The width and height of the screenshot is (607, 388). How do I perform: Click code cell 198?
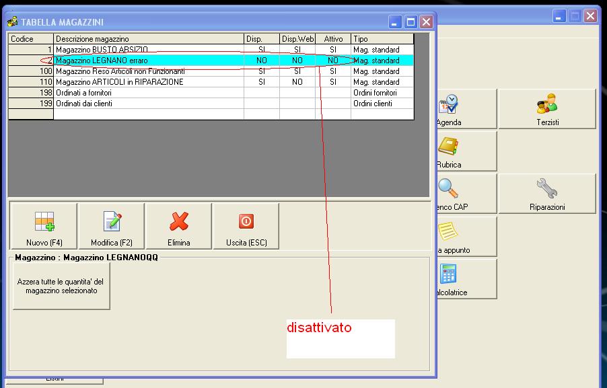coord(31,93)
